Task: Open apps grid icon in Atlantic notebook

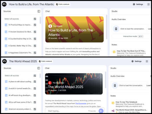Action: pyautogui.click(x=149, y=4)
